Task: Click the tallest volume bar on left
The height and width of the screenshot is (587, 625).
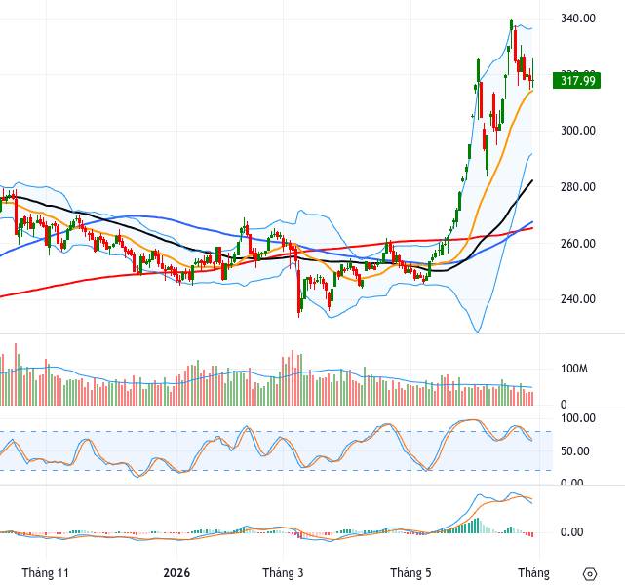Action: (16, 374)
